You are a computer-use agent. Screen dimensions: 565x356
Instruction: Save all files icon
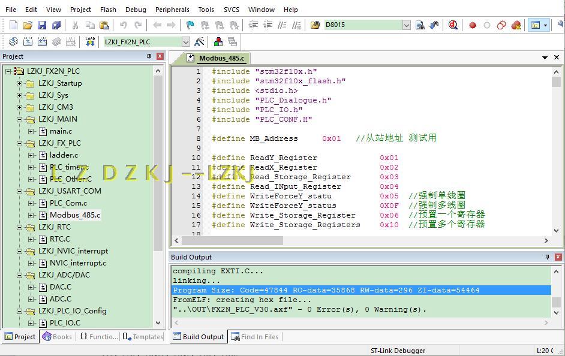tap(56, 25)
